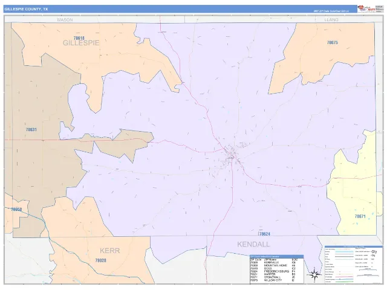Click the KENDALL county label

[x=253, y=244]
